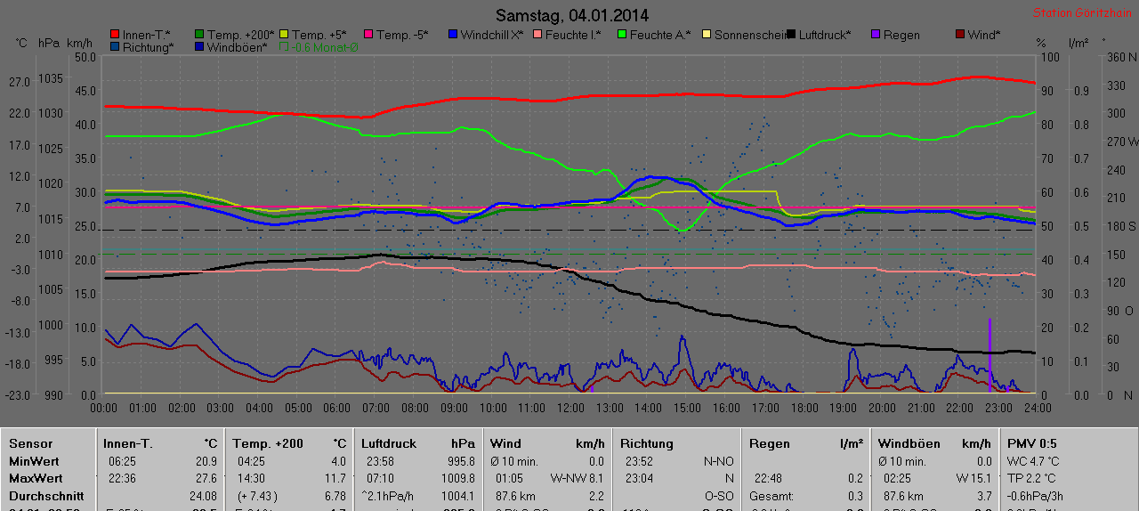Click the Wind km/h column header
The image size is (1139, 511).
pos(547,443)
